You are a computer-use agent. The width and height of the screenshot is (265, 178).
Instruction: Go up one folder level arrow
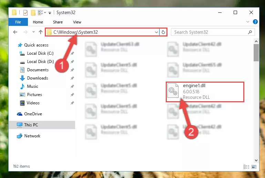coord(41,32)
